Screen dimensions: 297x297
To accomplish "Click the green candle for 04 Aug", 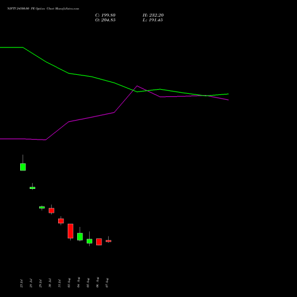I will click(x=80, y=236).
